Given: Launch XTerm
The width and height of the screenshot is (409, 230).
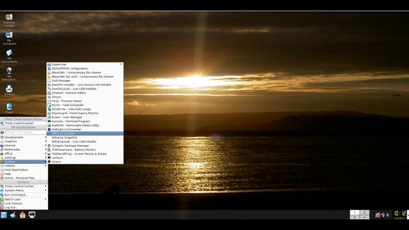Looking at the screenshot, I should coord(85,162).
